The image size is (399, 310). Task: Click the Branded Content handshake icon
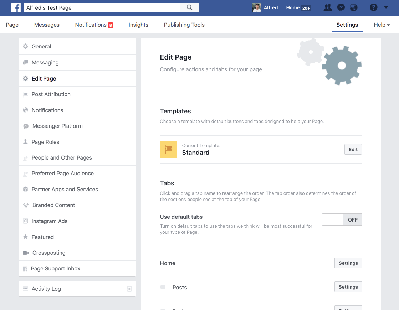[26, 205]
